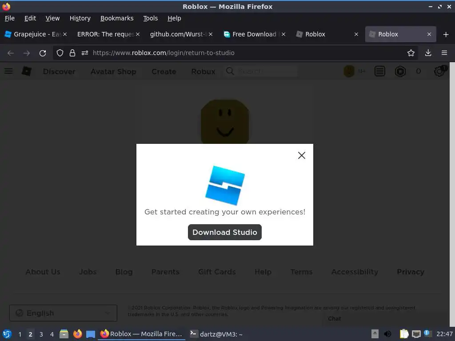This screenshot has width=455, height=341.
Task: Click the Blog footer link
Action: pyautogui.click(x=124, y=272)
